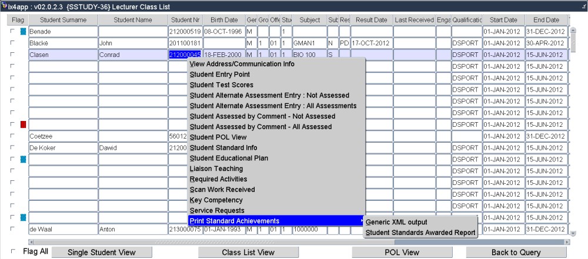Click the Coetzee surname field
This screenshot has width=588, height=259.
(63, 136)
